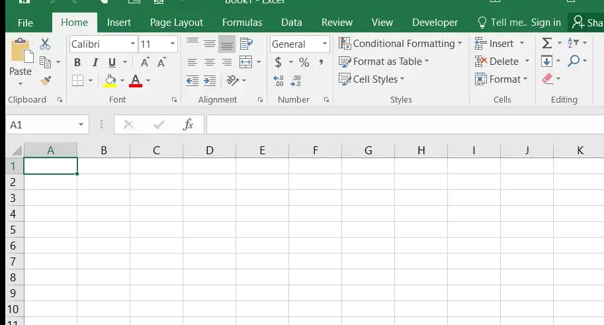Click the Increase Decimal icon

point(279,81)
